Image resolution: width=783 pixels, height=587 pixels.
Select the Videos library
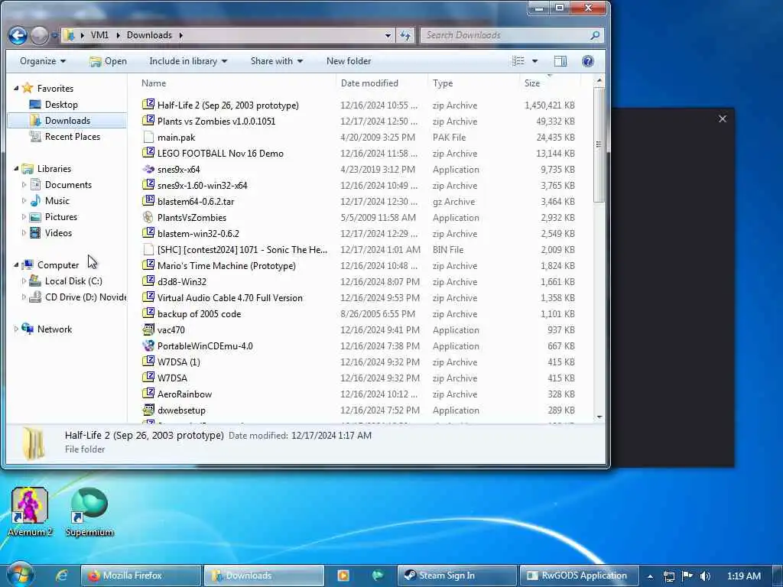[x=58, y=232]
